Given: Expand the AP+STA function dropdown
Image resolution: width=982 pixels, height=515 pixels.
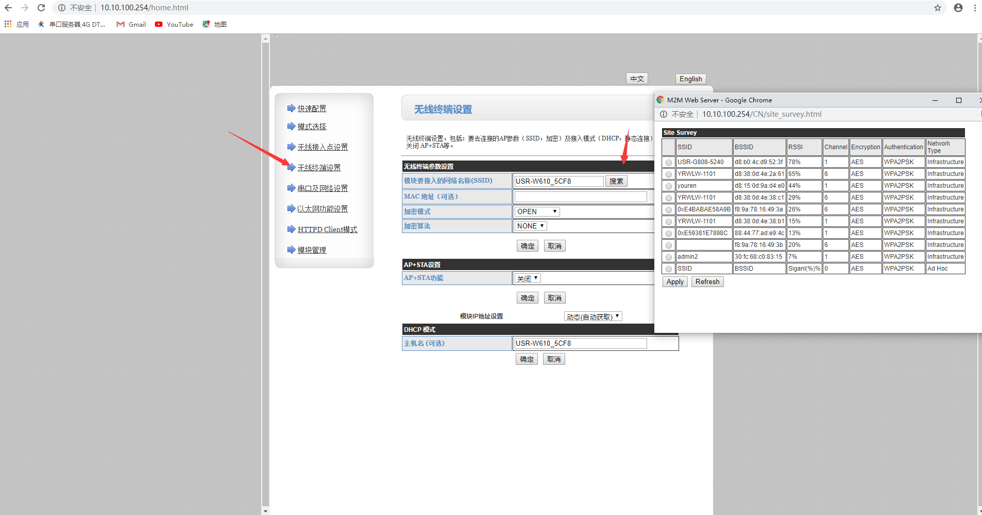Looking at the screenshot, I should 527,278.
